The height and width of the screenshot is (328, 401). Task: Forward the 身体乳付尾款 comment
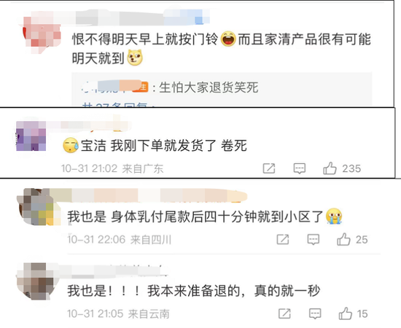pos(283,240)
